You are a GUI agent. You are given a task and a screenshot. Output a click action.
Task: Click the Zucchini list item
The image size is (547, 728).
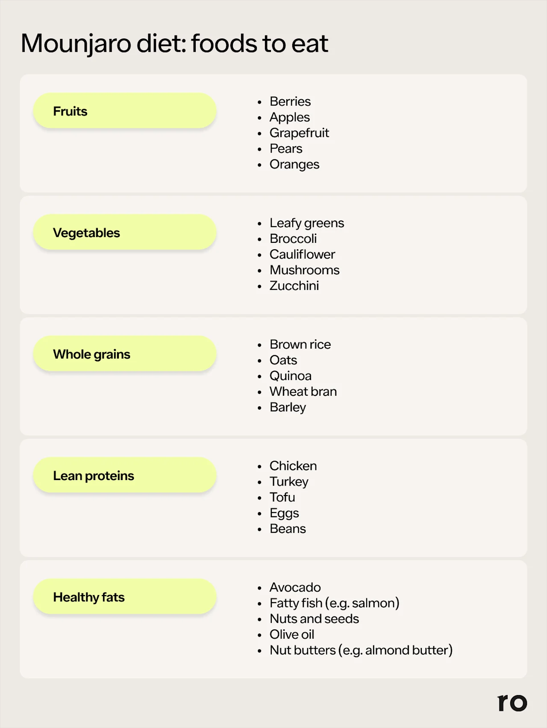click(x=294, y=286)
